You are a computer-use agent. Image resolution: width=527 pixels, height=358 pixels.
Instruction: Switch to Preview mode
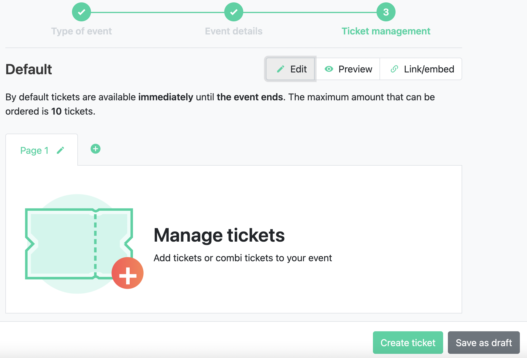(x=348, y=69)
